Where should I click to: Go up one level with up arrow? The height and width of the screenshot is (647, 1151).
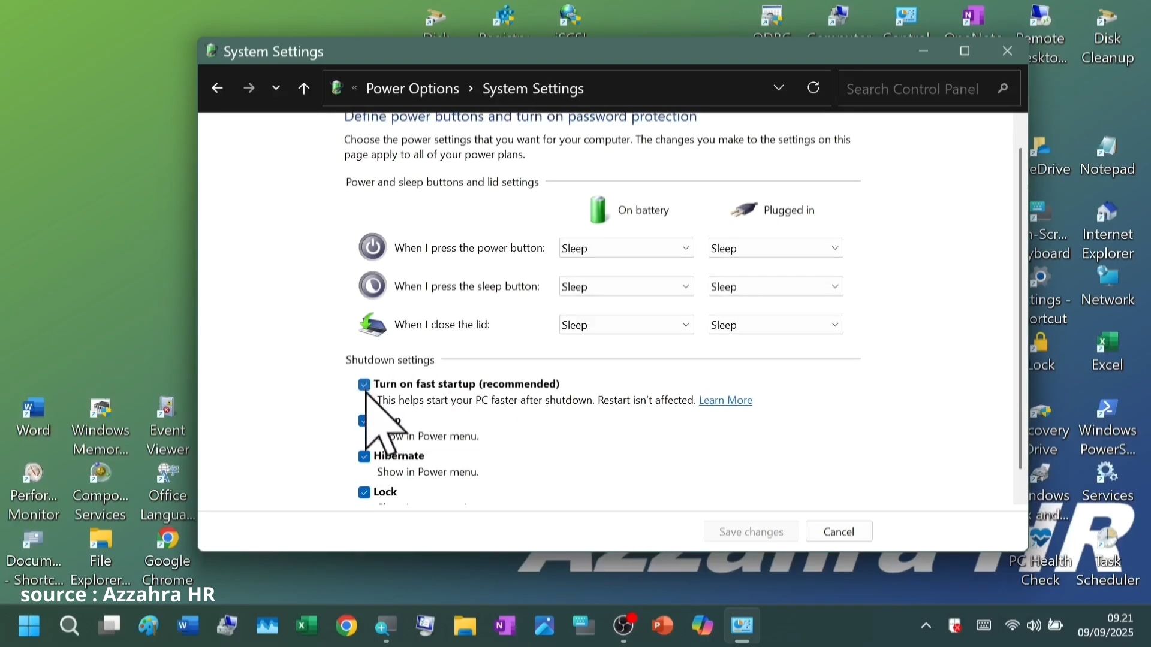304,89
